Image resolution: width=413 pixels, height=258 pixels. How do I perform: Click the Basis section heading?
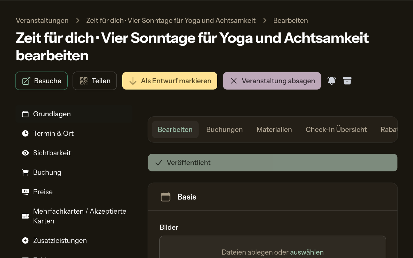[x=187, y=197]
